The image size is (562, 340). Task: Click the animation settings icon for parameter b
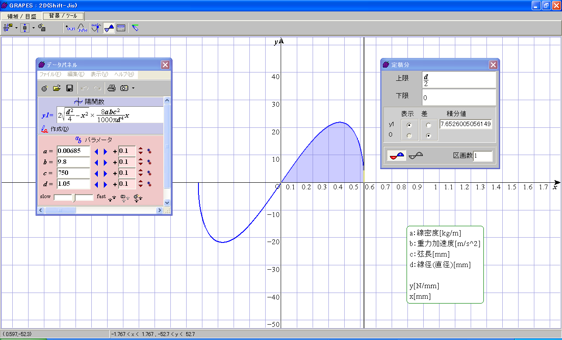pos(149,163)
